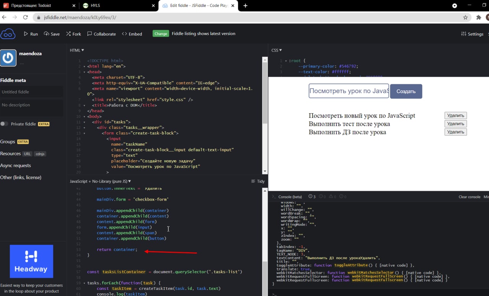Screen dimensions: 489x296
Task: Run the fiddle with Run icon
Action: 26,34
